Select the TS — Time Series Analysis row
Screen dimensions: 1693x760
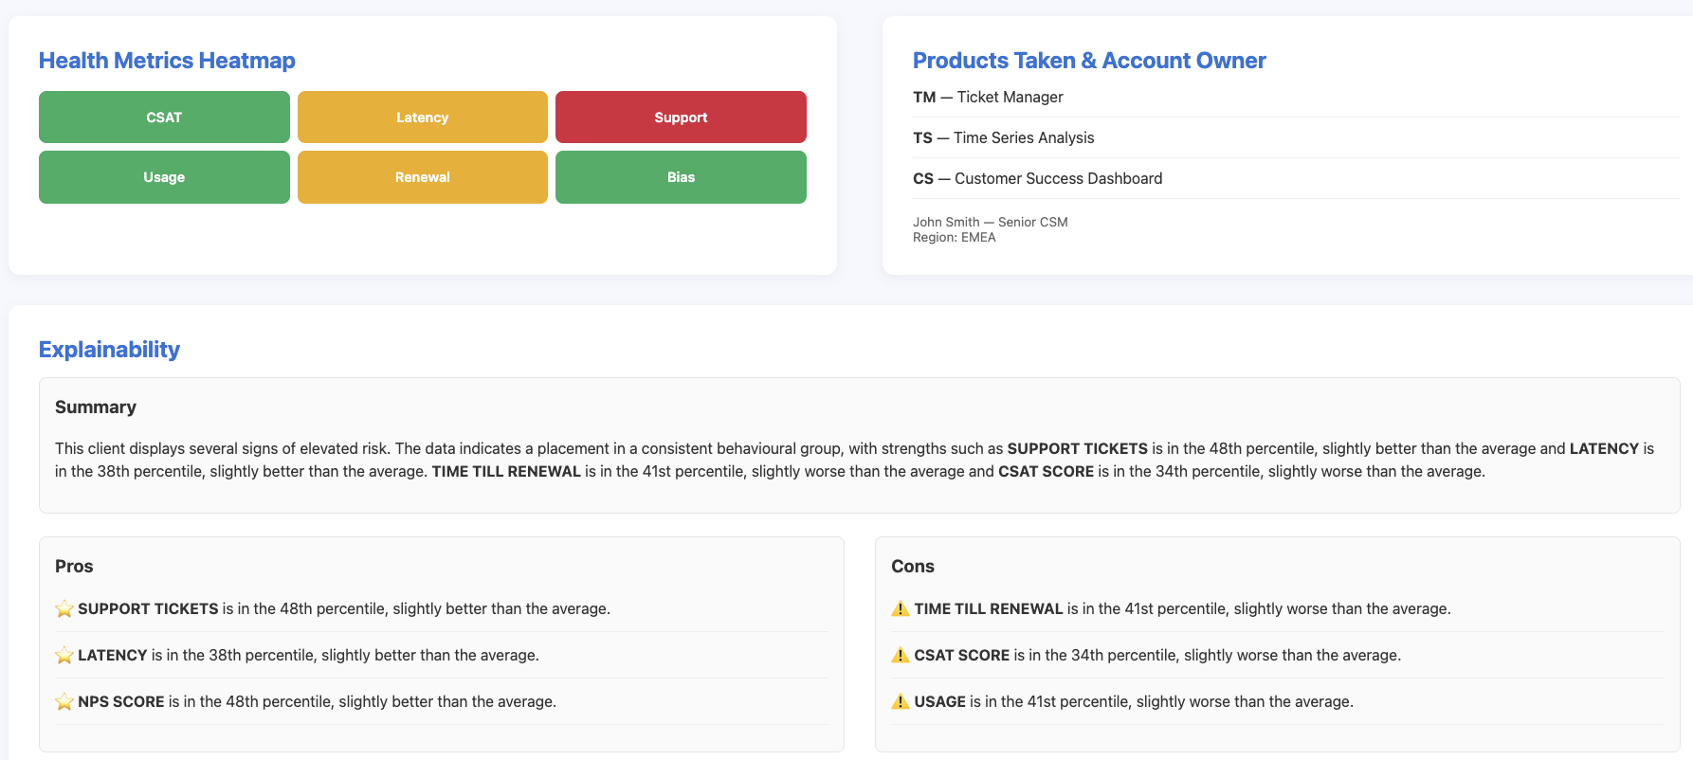1296,137
